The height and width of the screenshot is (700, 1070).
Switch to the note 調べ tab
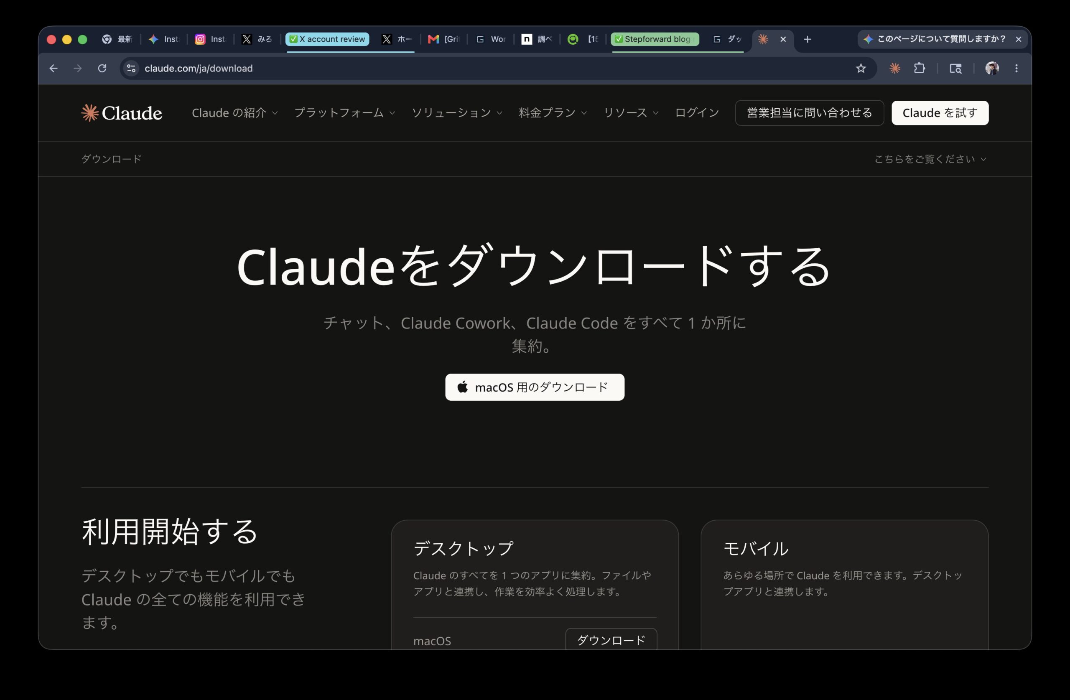tap(537, 40)
